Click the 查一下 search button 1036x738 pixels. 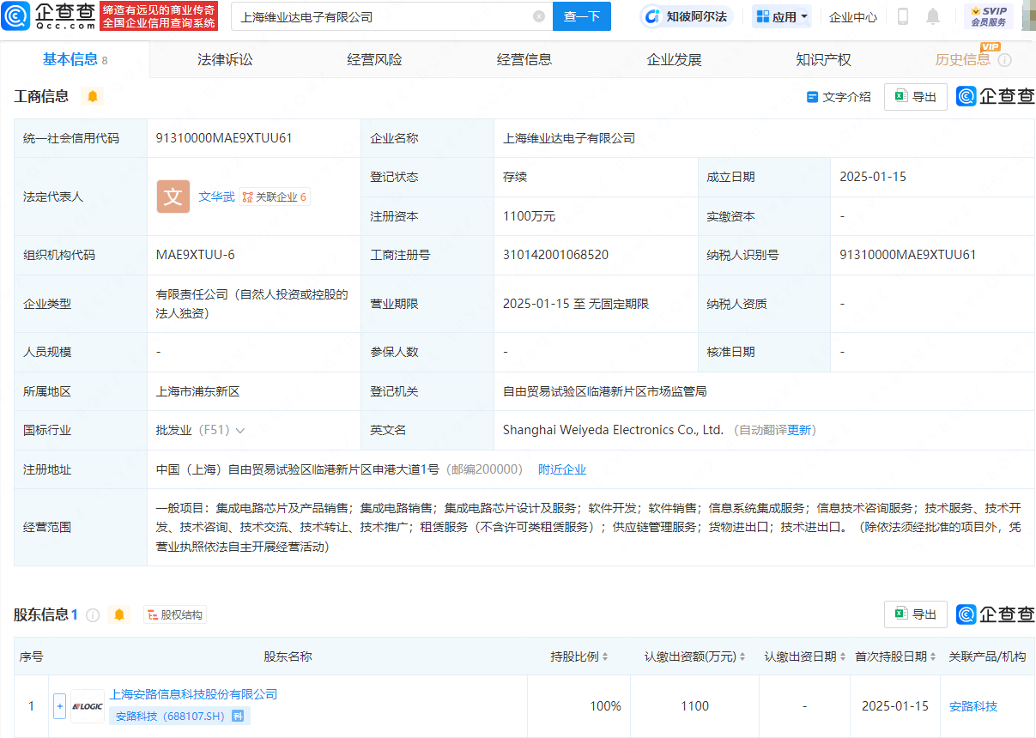pyautogui.click(x=582, y=16)
